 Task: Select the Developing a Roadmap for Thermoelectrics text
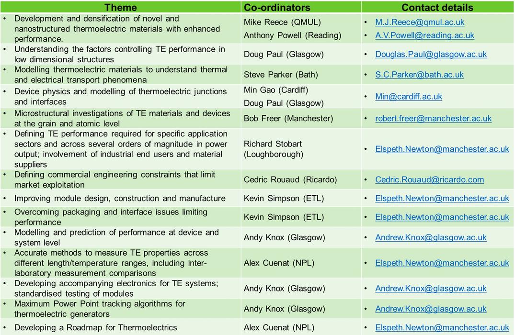(96, 327)
